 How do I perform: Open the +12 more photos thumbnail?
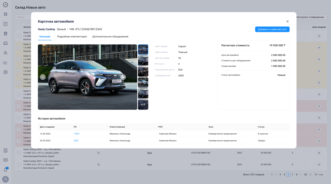(x=143, y=104)
